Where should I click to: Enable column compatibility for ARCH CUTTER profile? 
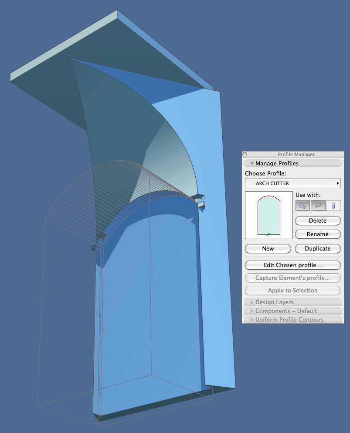[333, 205]
